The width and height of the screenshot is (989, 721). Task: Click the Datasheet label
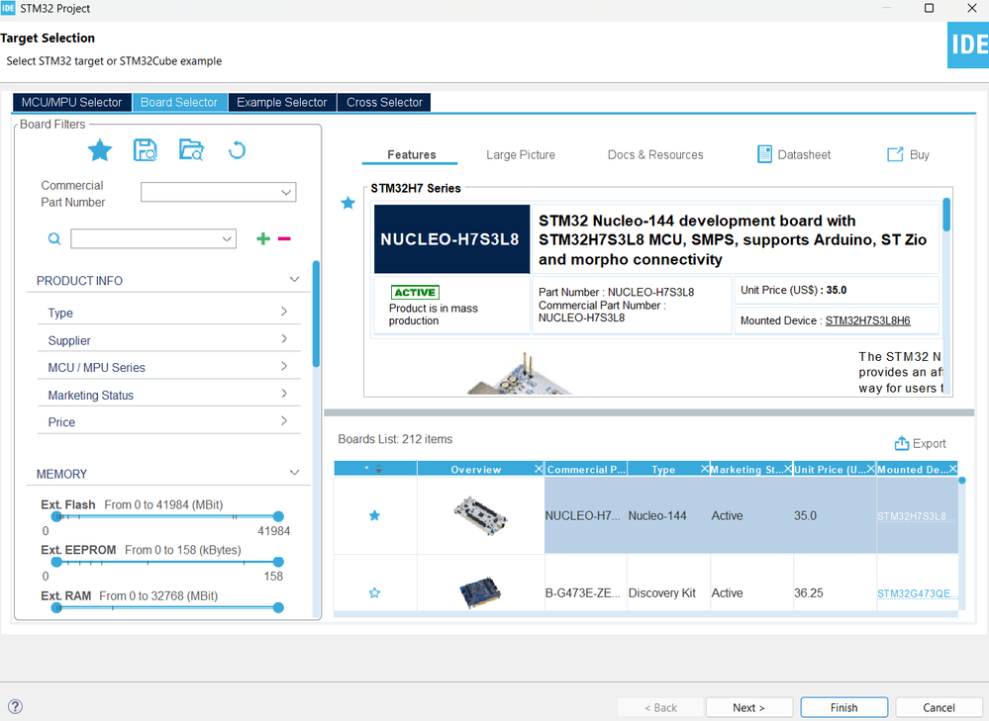pos(804,154)
